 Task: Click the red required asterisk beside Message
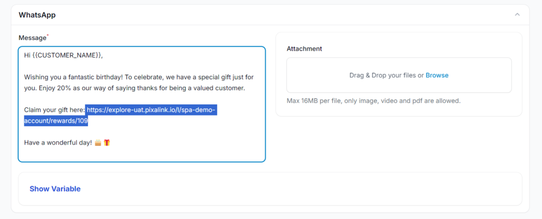[48, 36]
